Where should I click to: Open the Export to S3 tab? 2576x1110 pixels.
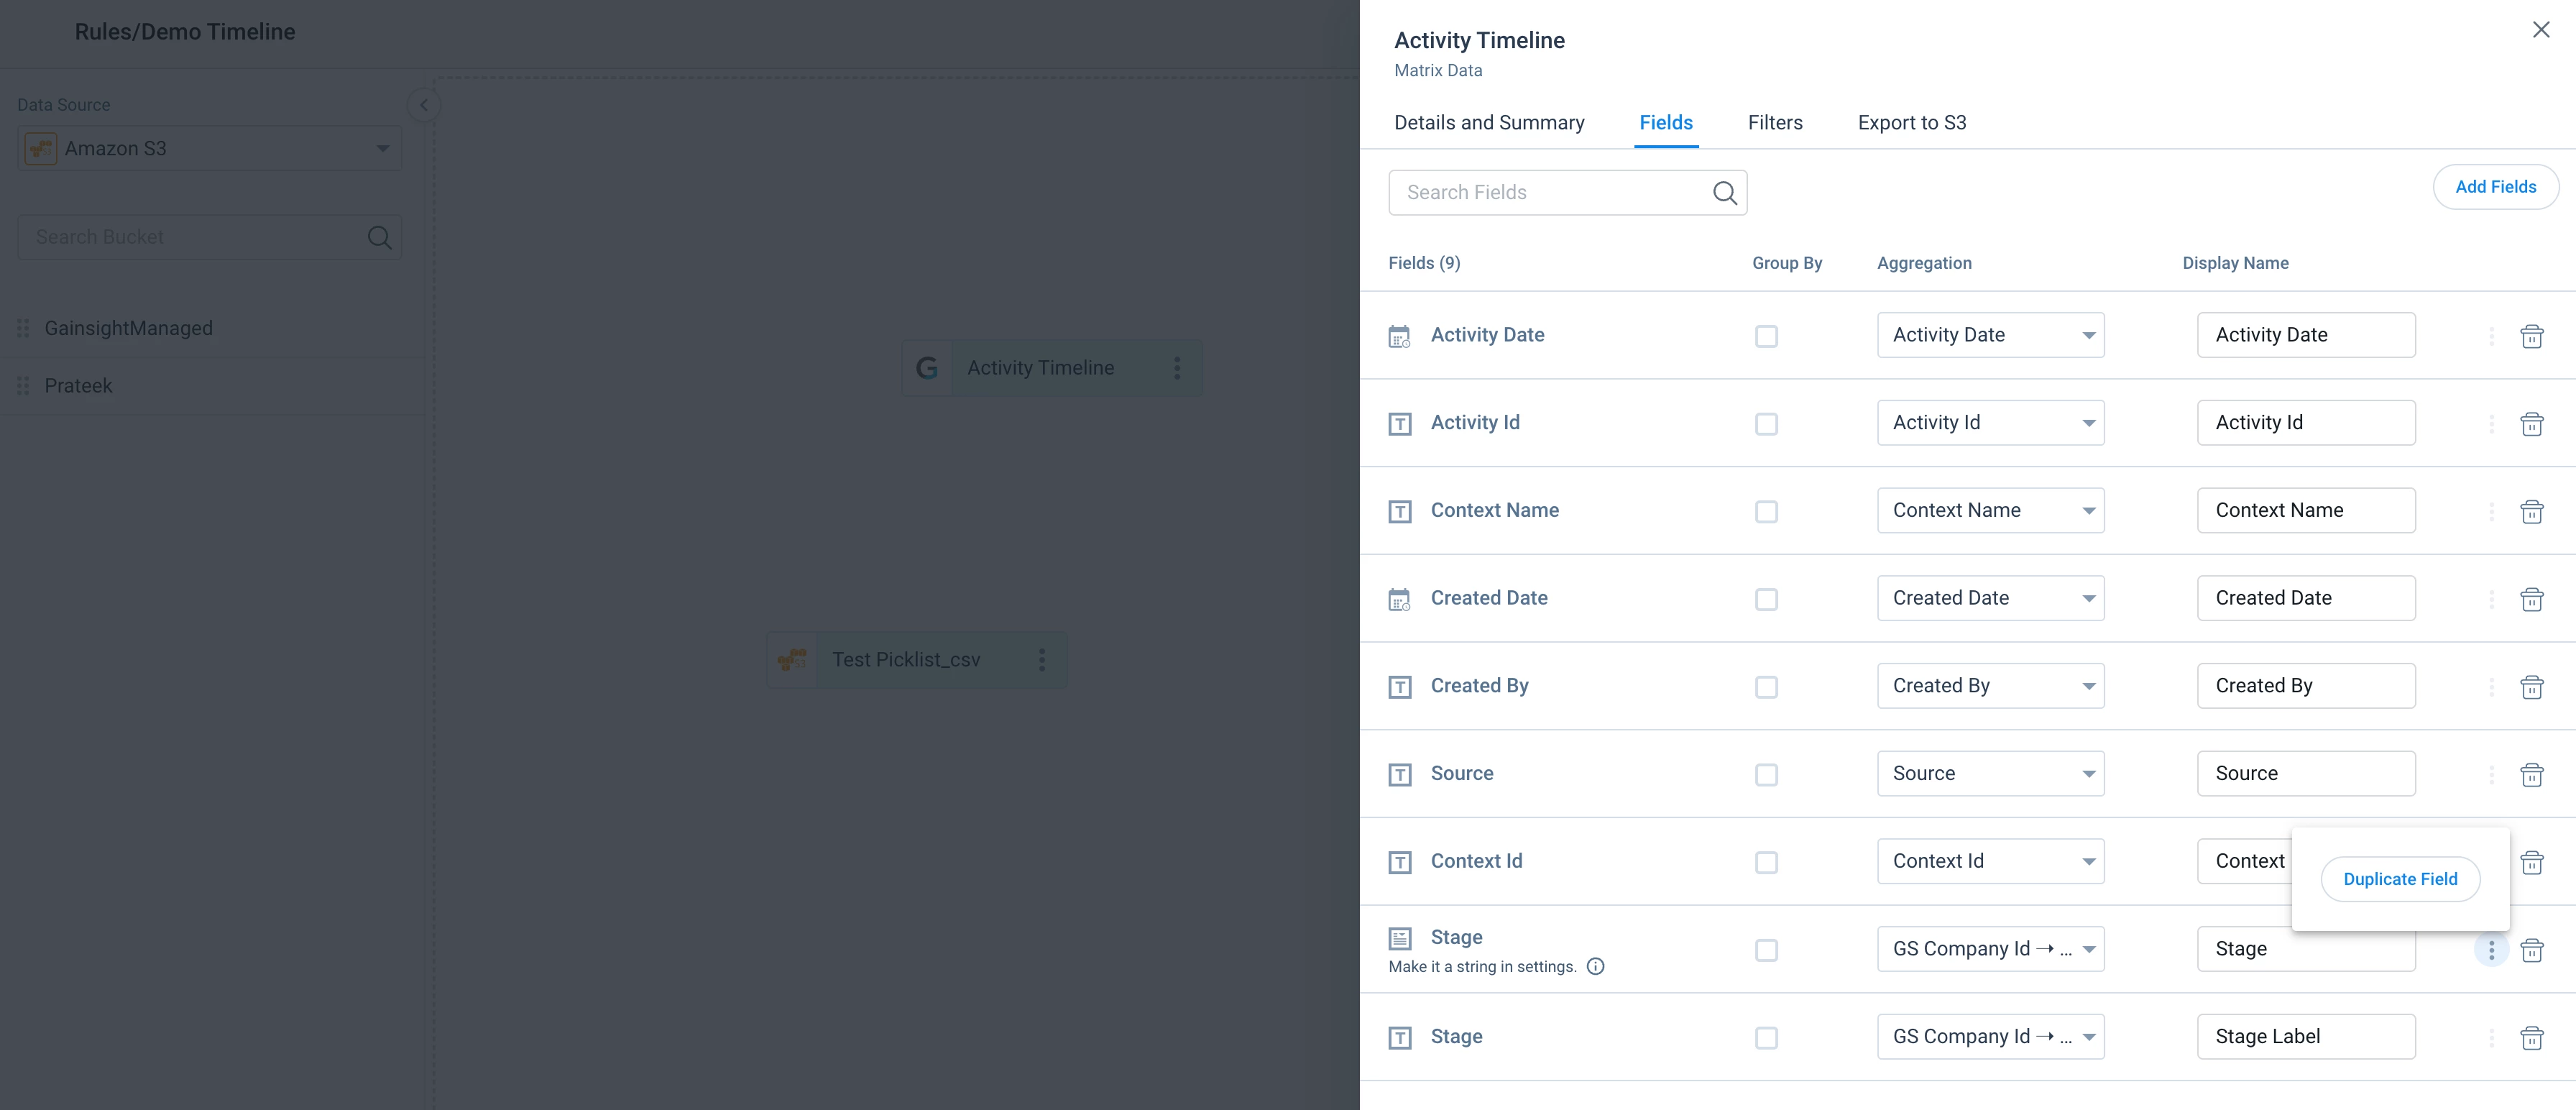point(1911,123)
